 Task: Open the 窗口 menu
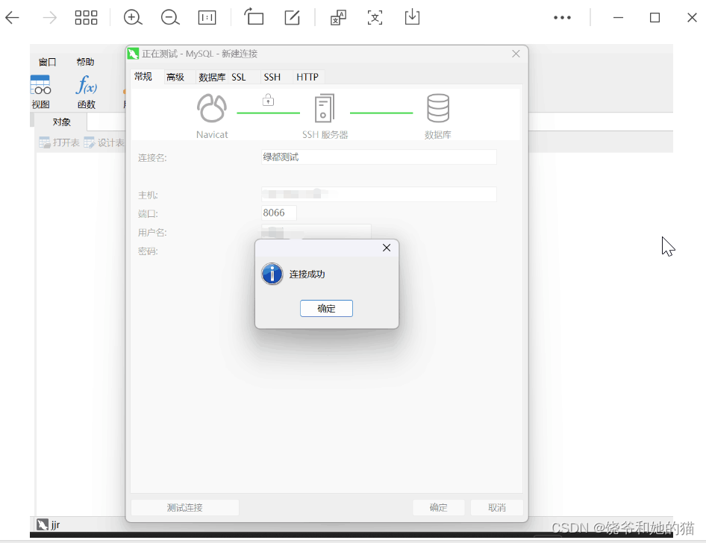[47, 62]
